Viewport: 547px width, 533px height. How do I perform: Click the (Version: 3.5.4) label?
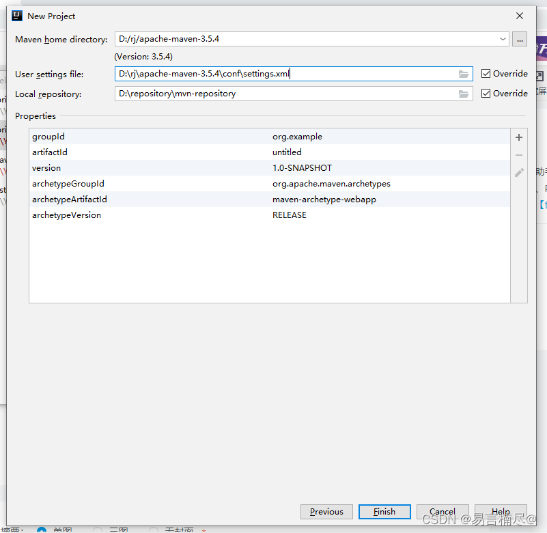coord(143,57)
